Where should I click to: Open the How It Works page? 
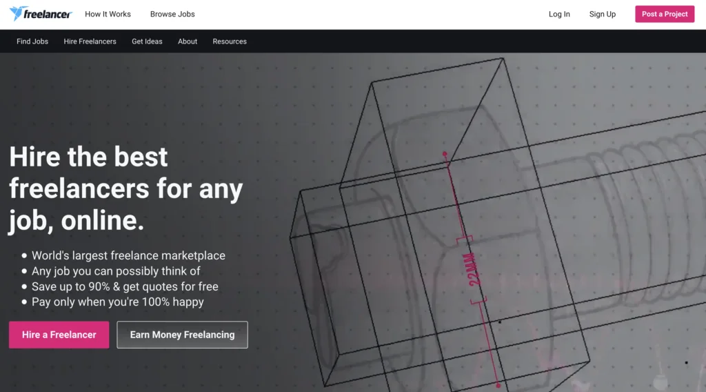coord(108,14)
